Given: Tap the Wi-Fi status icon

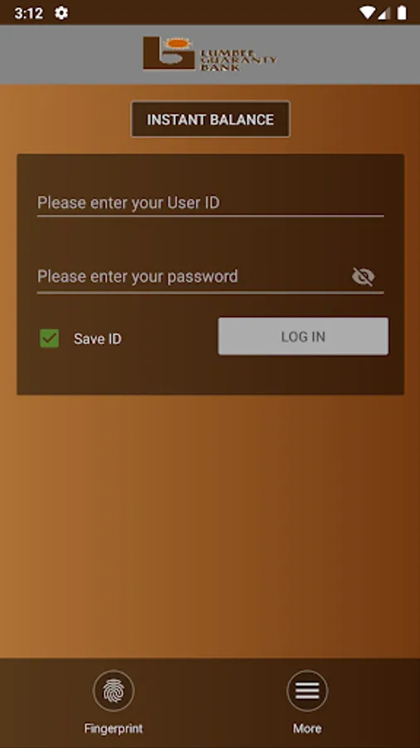Looking at the screenshot, I should [367, 12].
